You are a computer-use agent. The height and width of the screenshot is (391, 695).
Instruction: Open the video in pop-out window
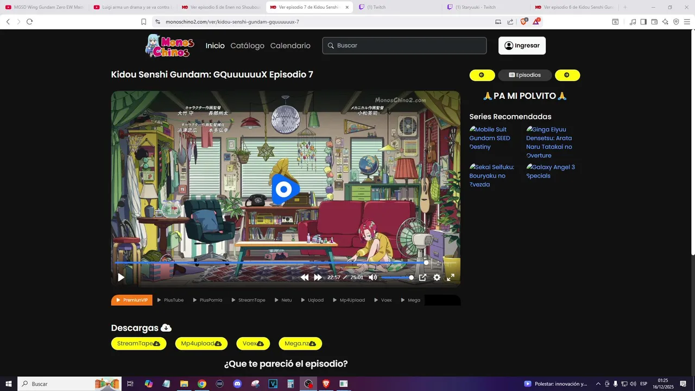tap(422, 278)
